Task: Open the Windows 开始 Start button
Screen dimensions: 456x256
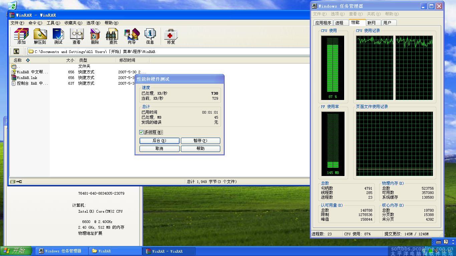Action: [16, 251]
